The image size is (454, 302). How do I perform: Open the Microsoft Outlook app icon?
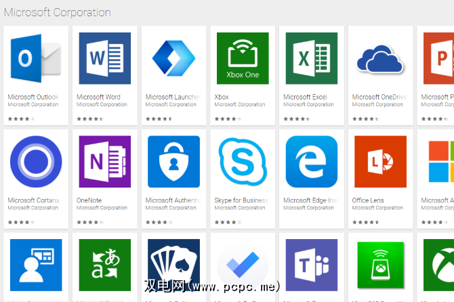click(36, 59)
